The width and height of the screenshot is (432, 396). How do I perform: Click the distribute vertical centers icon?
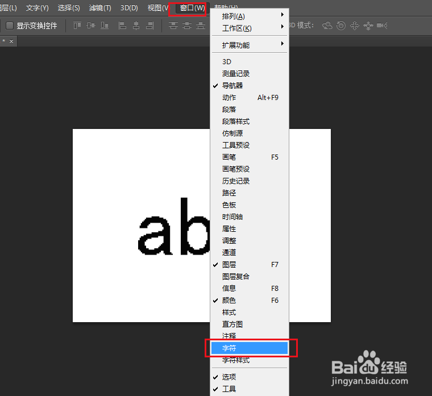[x=187, y=26]
